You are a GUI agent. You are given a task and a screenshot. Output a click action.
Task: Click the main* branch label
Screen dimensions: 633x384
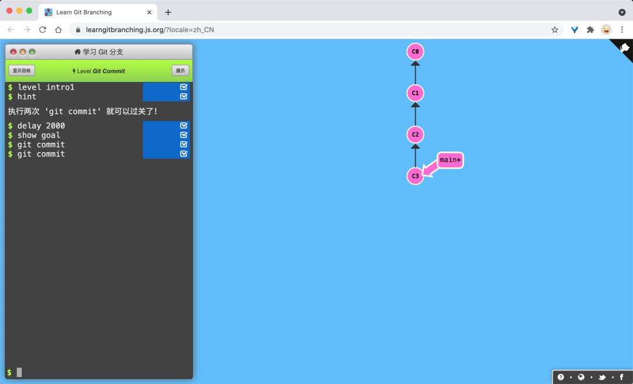coord(450,160)
